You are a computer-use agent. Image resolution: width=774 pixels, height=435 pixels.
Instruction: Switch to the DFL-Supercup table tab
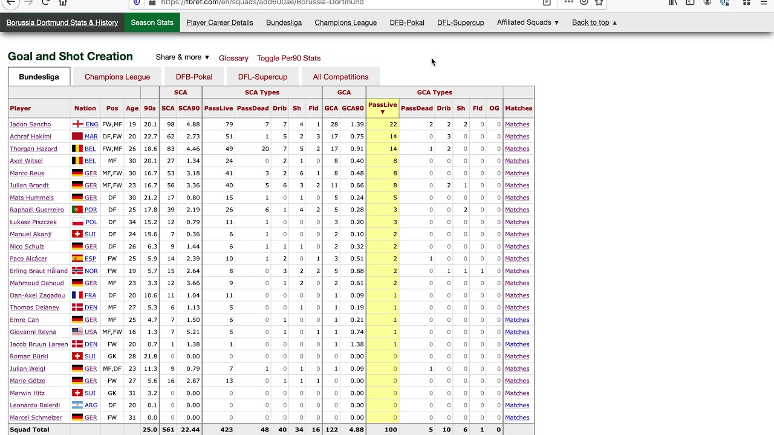pos(262,77)
